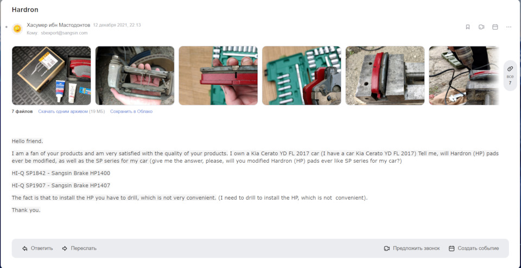The width and height of the screenshot is (521, 268).
Task: Show all 7 attachments via paperclip button
Action: [x=510, y=75]
